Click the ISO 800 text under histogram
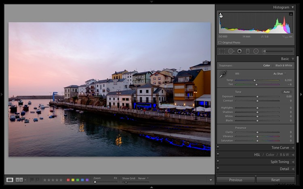Image resolution: width=303 pixels, height=189 pixels. [x=223, y=36]
